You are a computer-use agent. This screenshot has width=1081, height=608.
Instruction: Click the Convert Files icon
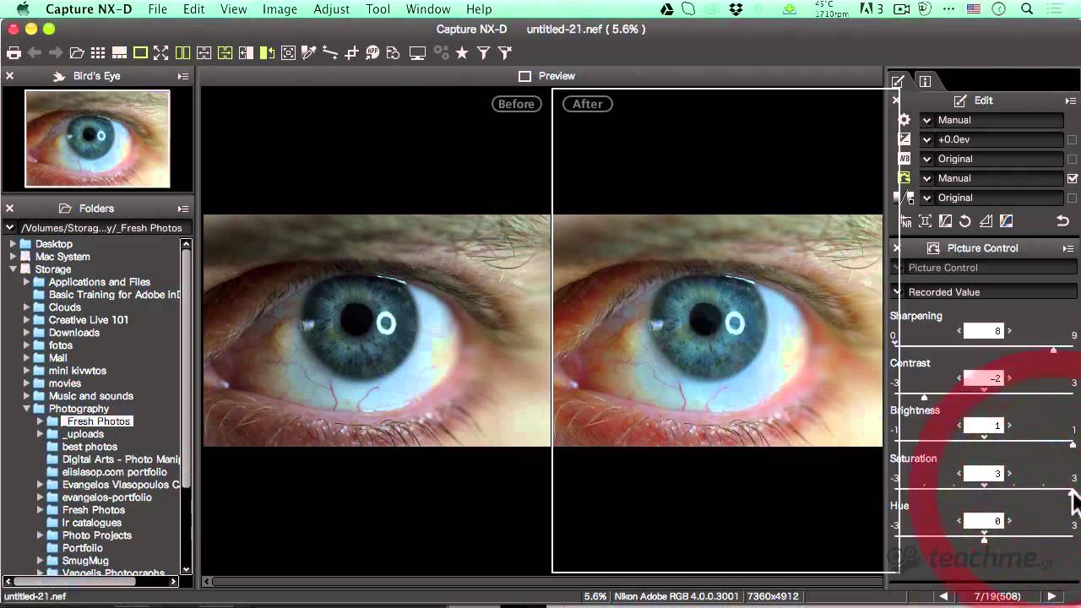click(x=393, y=52)
